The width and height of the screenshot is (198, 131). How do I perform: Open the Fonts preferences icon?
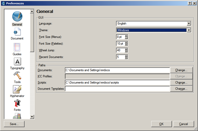tap(17, 103)
